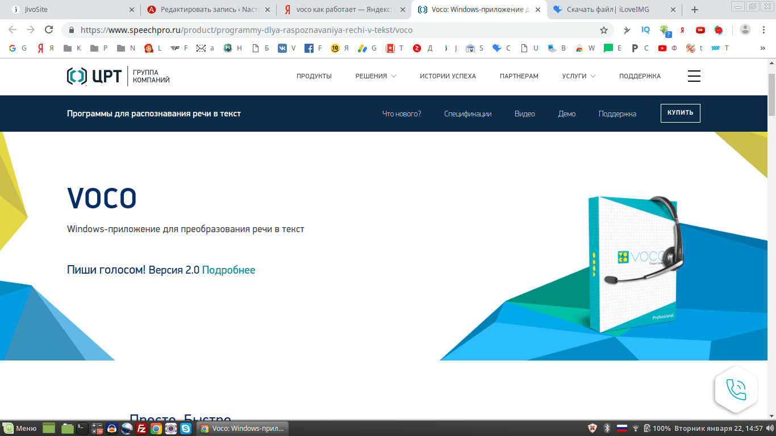Viewport: 776px width, 436px height.
Task: Reload the page using the refresh icon
Action: pos(49,30)
